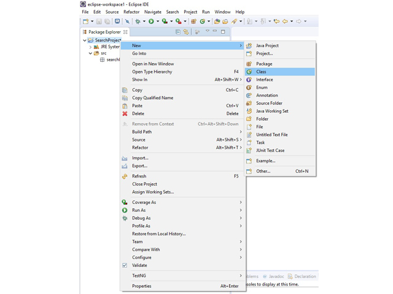Screen dimensions: 393x294
Task: Collapse the SearchProject tree node
Action: click(85, 40)
